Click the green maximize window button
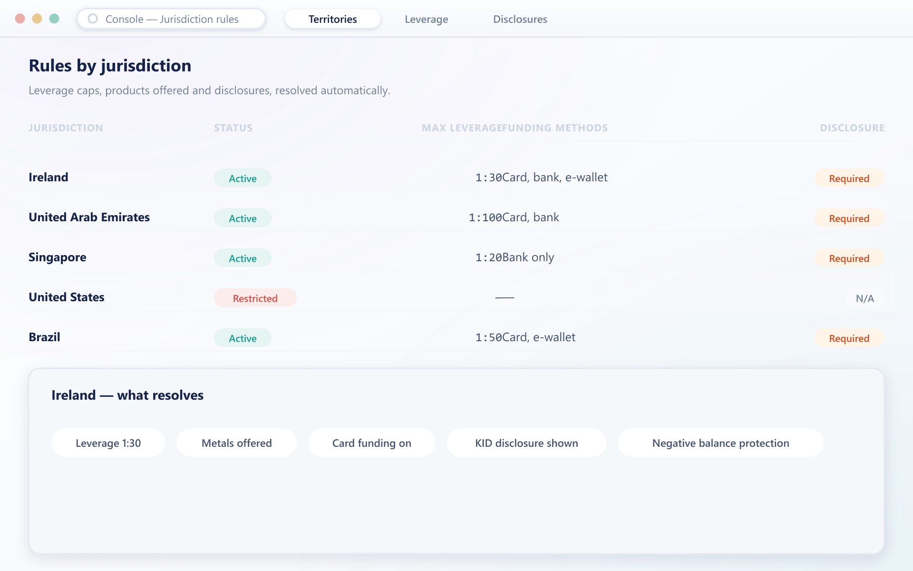The image size is (913, 571). point(54,19)
